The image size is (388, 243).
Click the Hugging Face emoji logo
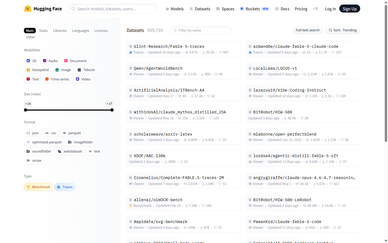[x=27, y=9]
